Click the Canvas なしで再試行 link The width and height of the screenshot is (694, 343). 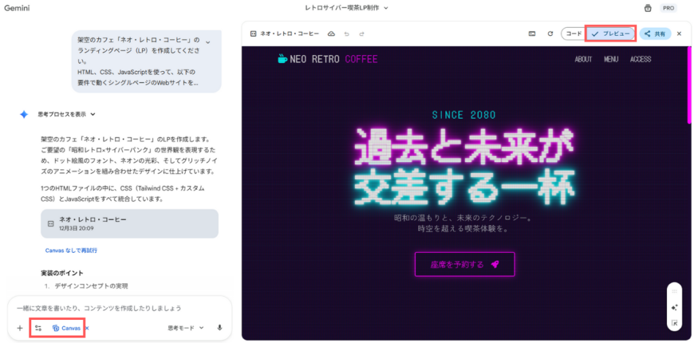[71, 251]
